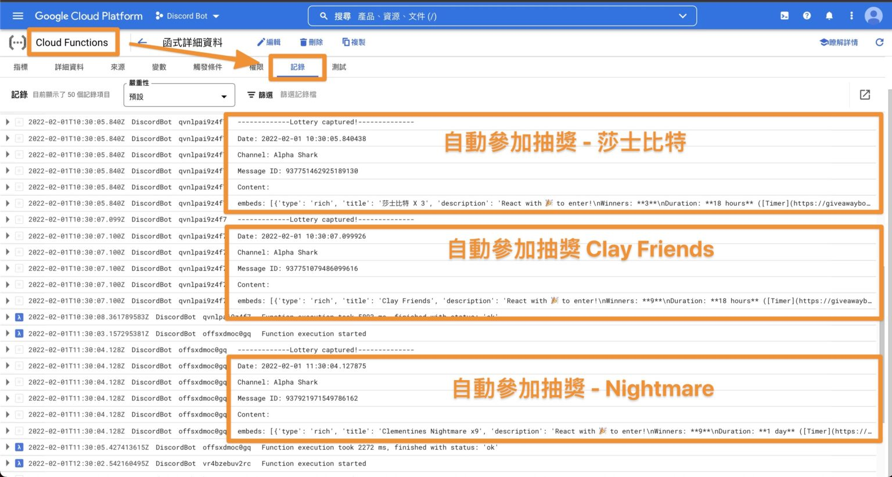Select 'Function execution took 2272 ms' message
The width and height of the screenshot is (892, 477).
pos(379,447)
